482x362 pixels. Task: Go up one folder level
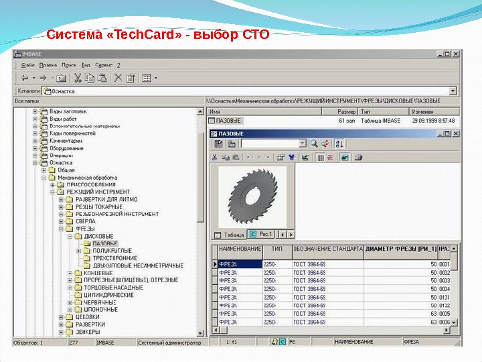[x=61, y=78]
